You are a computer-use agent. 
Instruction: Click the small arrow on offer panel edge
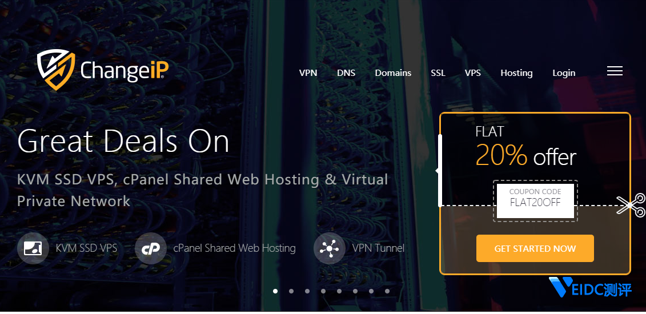[x=437, y=170]
